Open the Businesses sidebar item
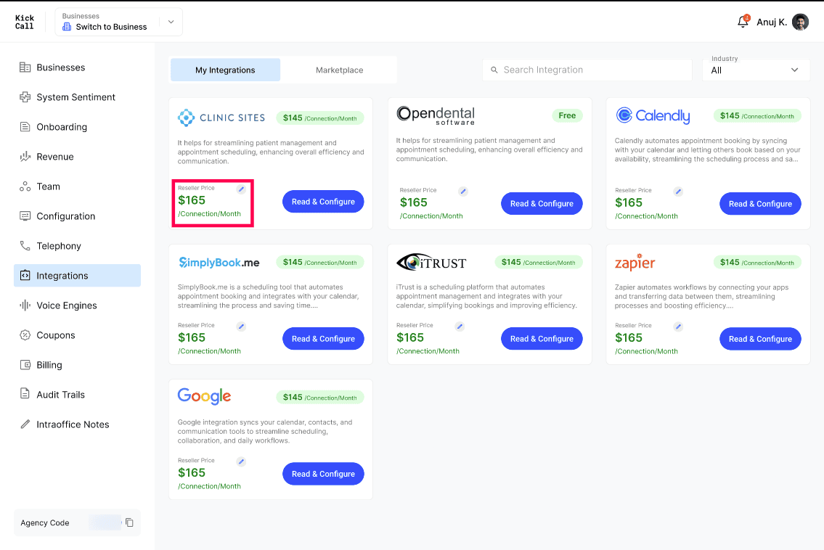The height and width of the screenshot is (550, 824). coord(77,67)
